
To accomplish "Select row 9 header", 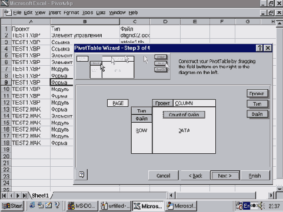I will (x=6, y=82).
